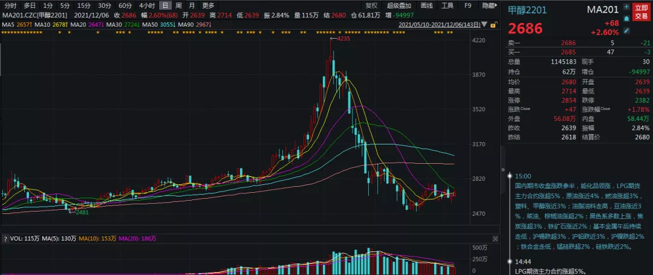Switch chart to 15分 period
653x275 pixels.
(x=84, y=5)
